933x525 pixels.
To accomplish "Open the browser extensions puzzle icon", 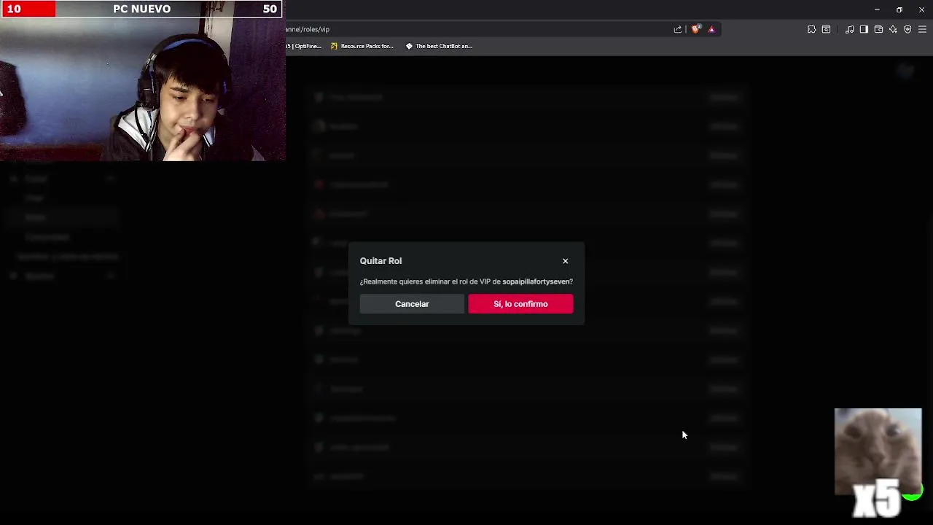I will (811, 29).
